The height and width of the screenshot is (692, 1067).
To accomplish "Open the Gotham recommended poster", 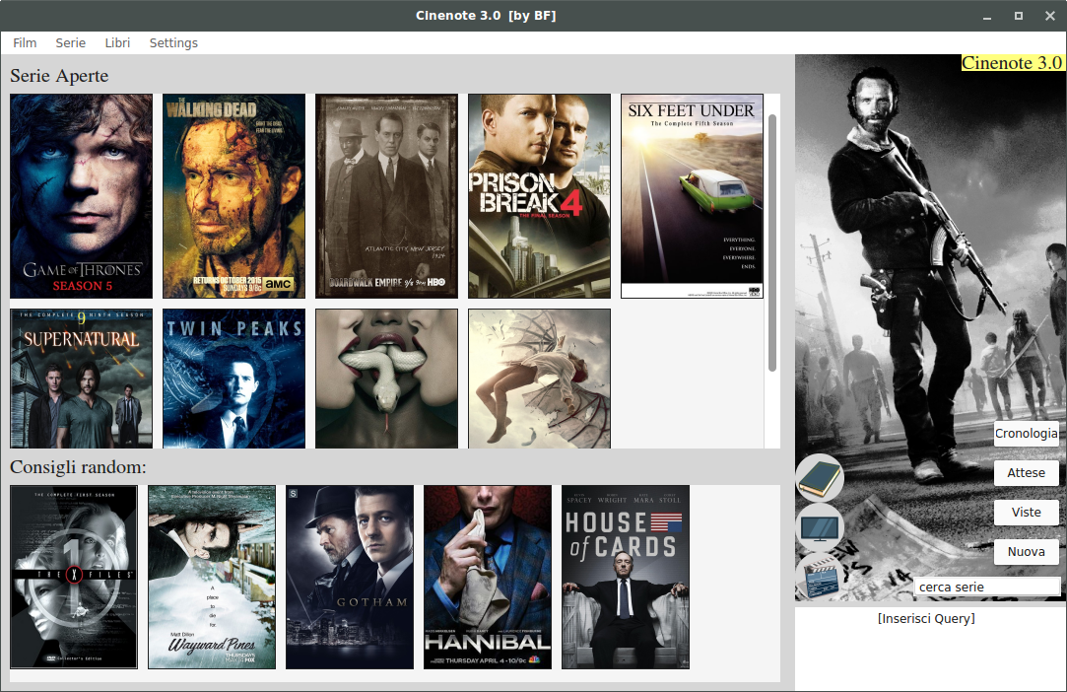I will [350, 577].
